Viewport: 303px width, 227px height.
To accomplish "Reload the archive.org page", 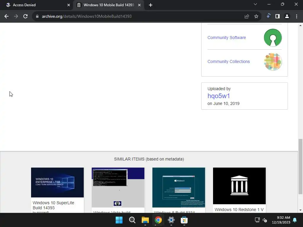I will point(25,17).
